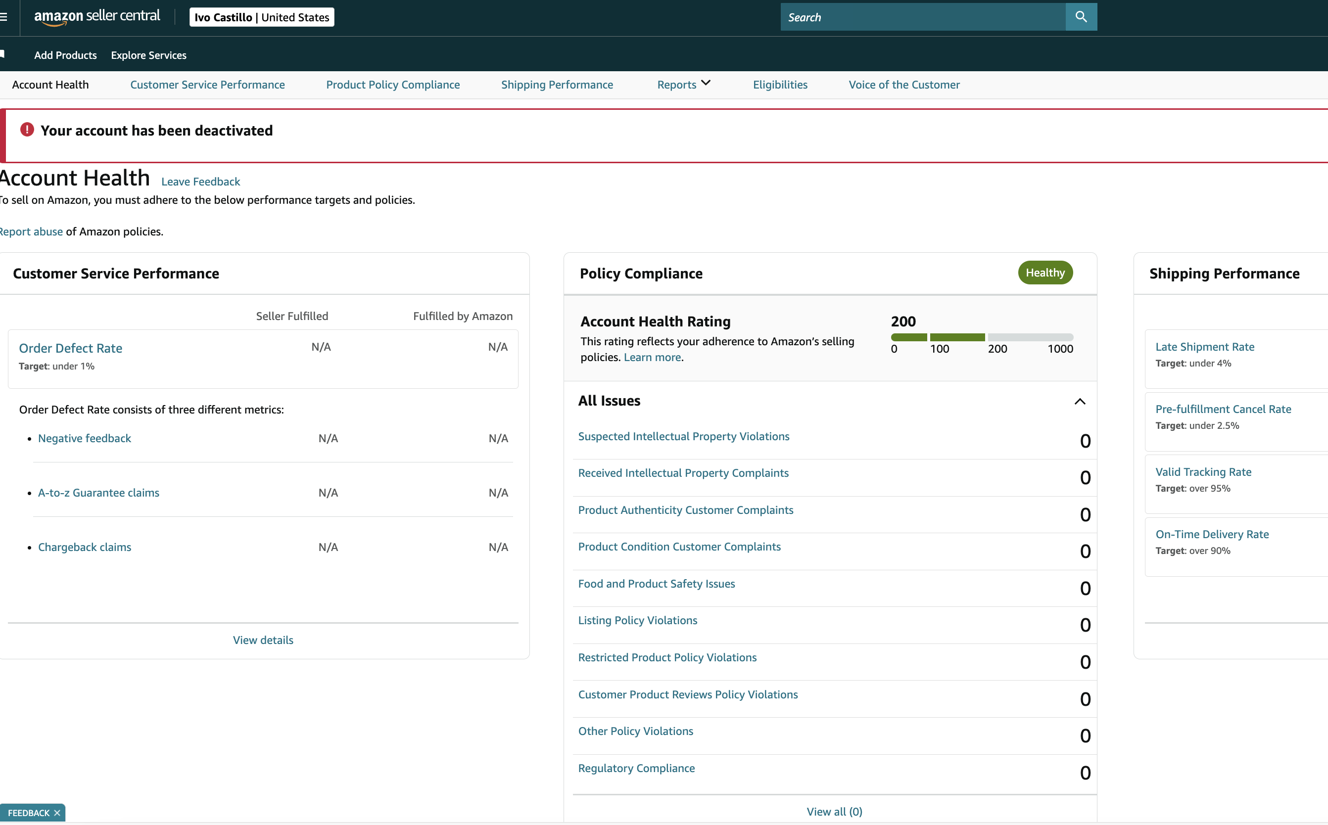This screenshot has width=1328, height=825.
Task: Open Suspected Intellectual Property Violations
Action: (683, 436)
